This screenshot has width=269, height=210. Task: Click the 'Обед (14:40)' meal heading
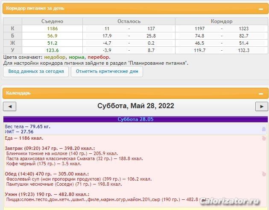pyautogui.click(x=47, y=174)
